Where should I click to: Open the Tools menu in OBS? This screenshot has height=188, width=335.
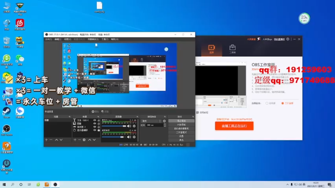coord(105,39)
